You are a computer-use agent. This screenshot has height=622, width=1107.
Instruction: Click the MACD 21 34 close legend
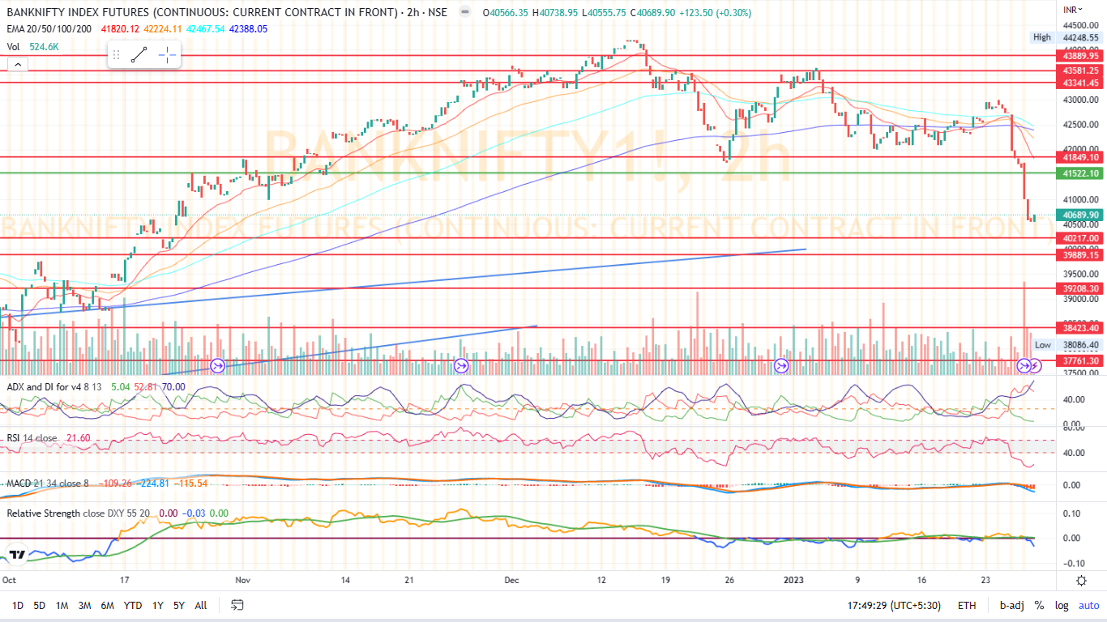(49, 484)
